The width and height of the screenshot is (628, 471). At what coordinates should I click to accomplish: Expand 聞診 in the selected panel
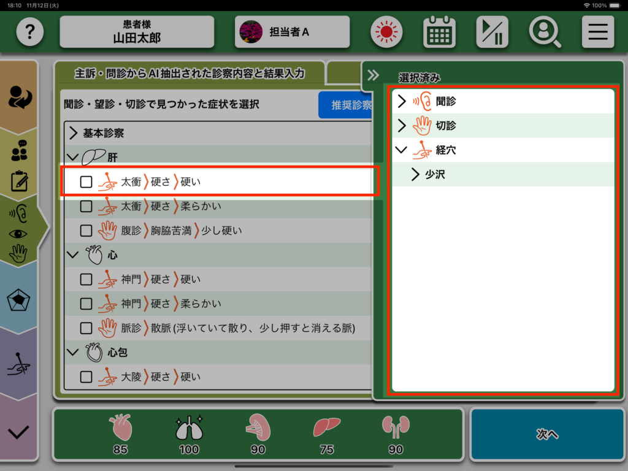tap(402, 101)
